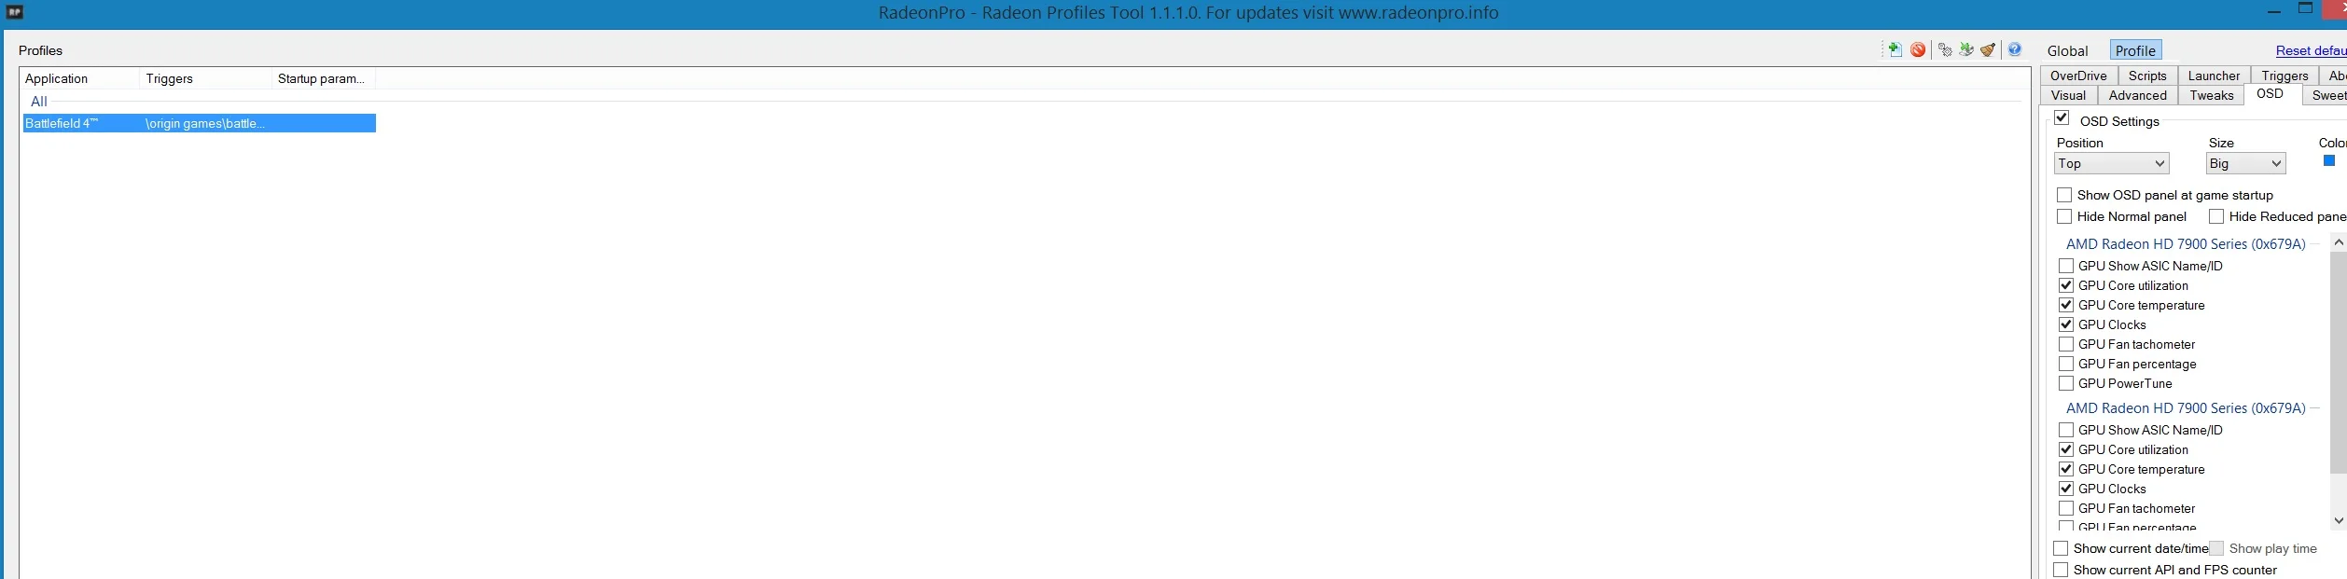Sort by Application column header
This screenshot has width=2347, height=579.
[x=79, y=78]
